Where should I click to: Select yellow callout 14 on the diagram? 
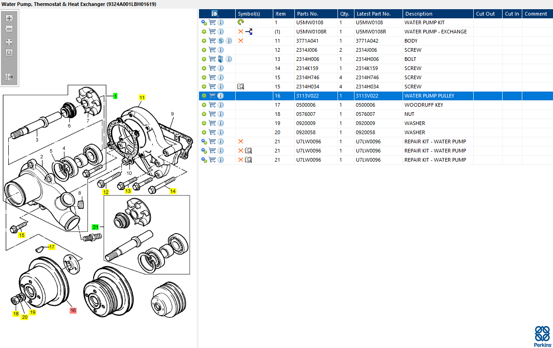pos(173,191)
